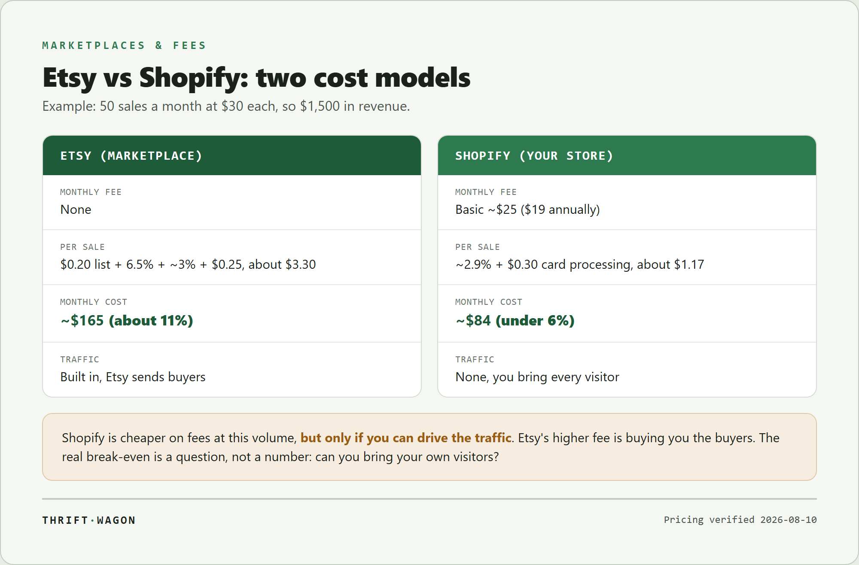Click 'None, you bring every visitor'
859x565 pixels.
537,377
